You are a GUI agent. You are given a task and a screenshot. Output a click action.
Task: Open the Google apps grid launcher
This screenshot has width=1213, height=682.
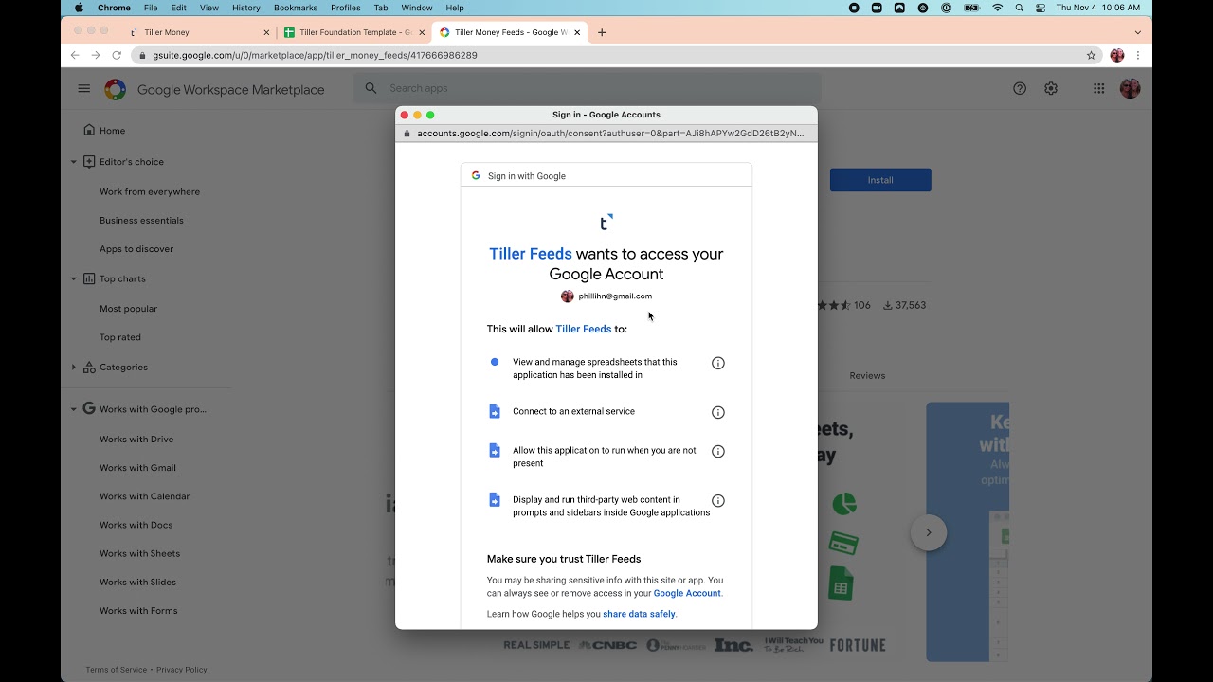[1099, 88]
